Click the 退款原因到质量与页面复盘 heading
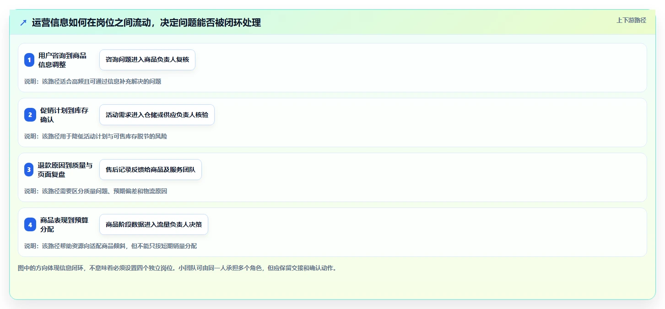665x309 pixels. pyautogui.click(x=65, y=170)
